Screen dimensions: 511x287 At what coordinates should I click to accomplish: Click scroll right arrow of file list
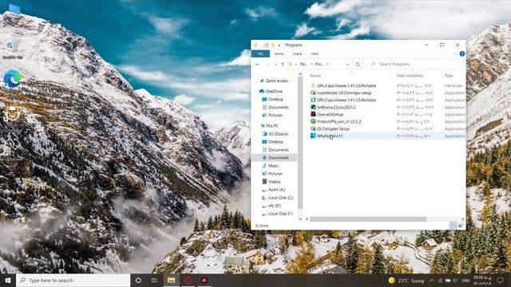pyautogui.click(x=462, y=219)
